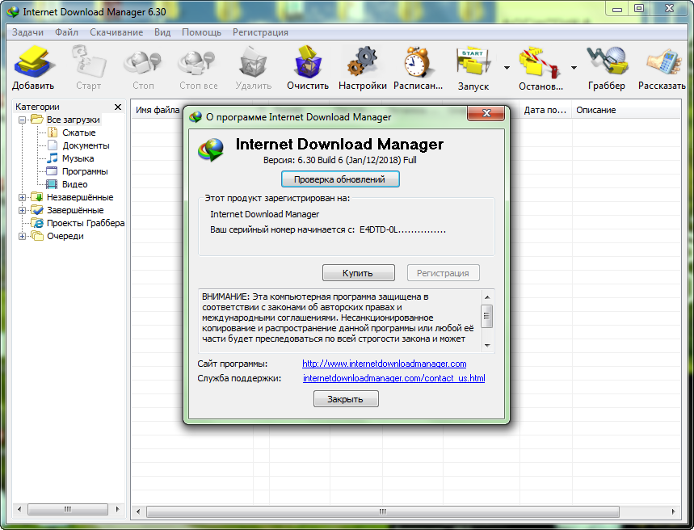Open the Граббер toolbar icon
694x530 pixels.
coord(607,61)
